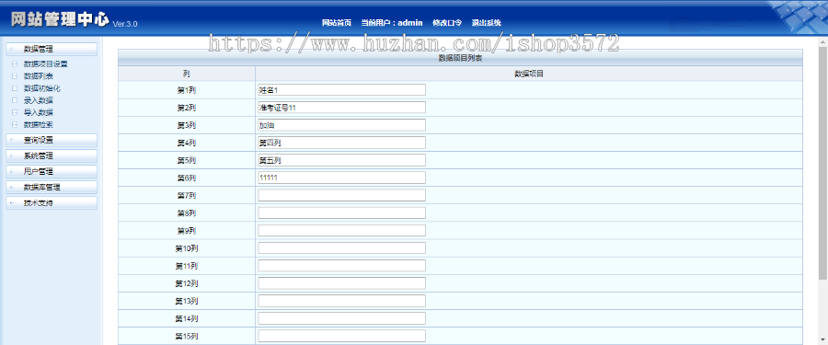Focus the 第5列 field containing 第五列

tap(341, 160)
